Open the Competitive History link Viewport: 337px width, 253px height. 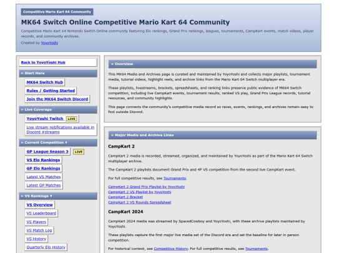(170, 249)
